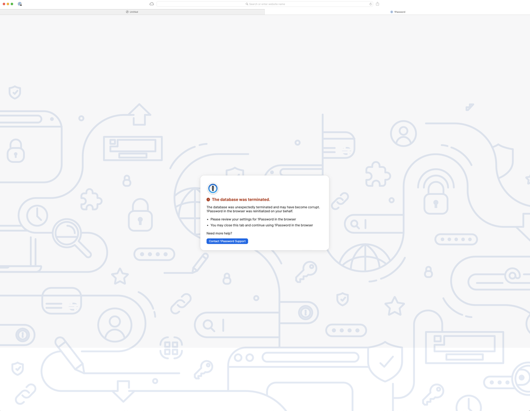Click the "Need more help?" text
Image resolution: width=530 pixels, height=411 pixels.
tap(219, 233)
